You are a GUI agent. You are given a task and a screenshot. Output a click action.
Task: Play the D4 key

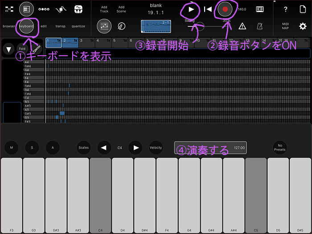(123, 195)
